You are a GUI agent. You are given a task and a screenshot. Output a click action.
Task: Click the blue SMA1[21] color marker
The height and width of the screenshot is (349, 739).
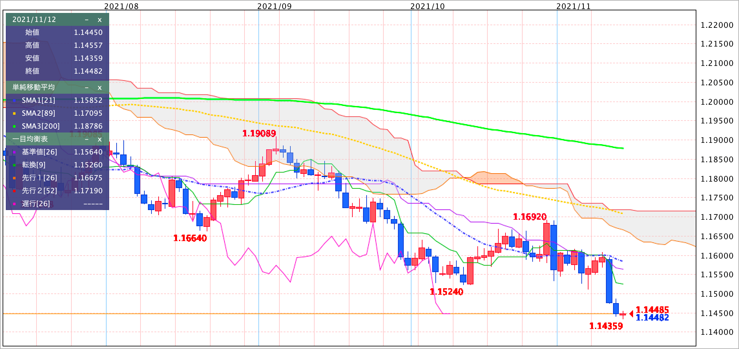pyautogui.click(x=14, y=101)
